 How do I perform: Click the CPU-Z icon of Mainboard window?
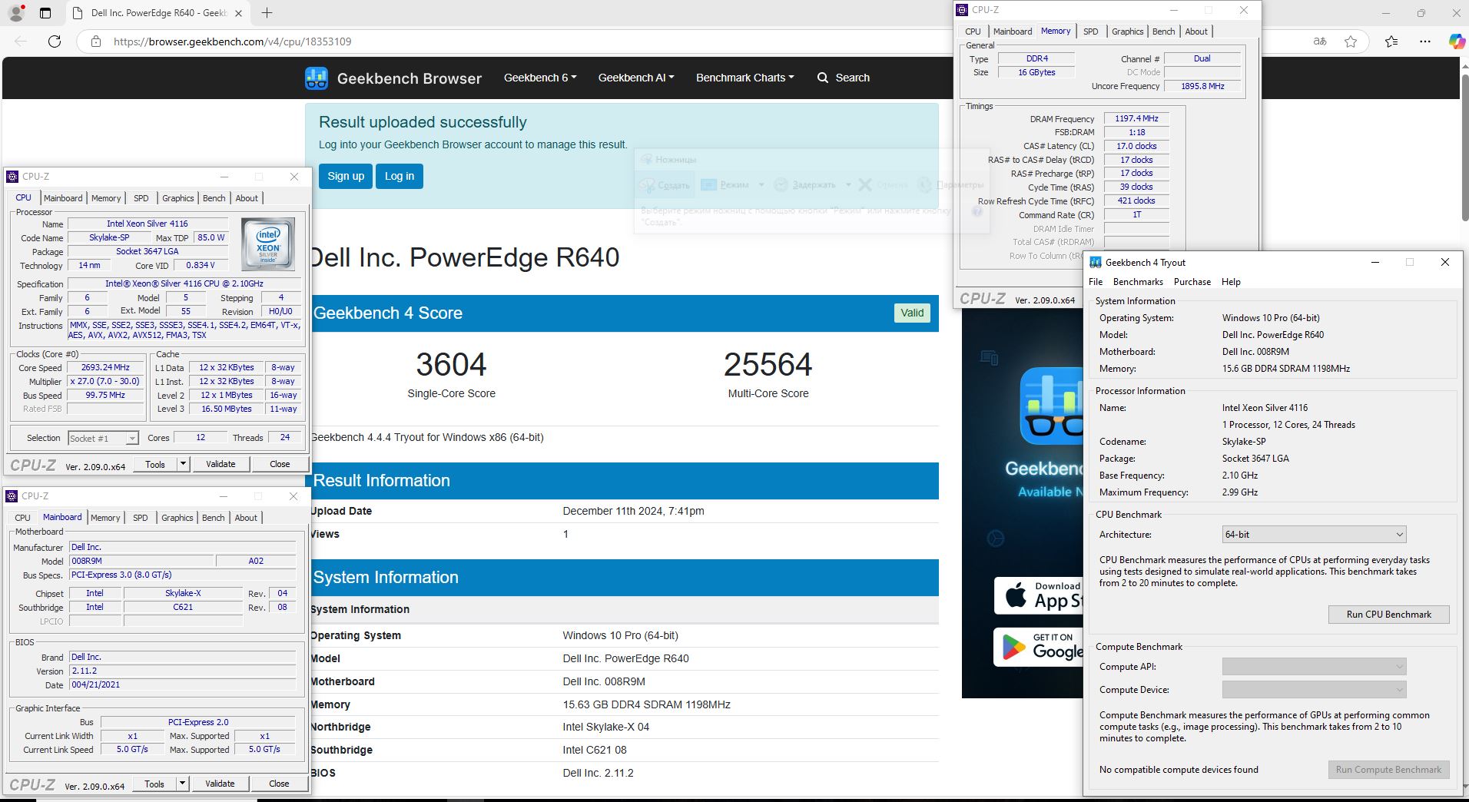coord(12,496)
